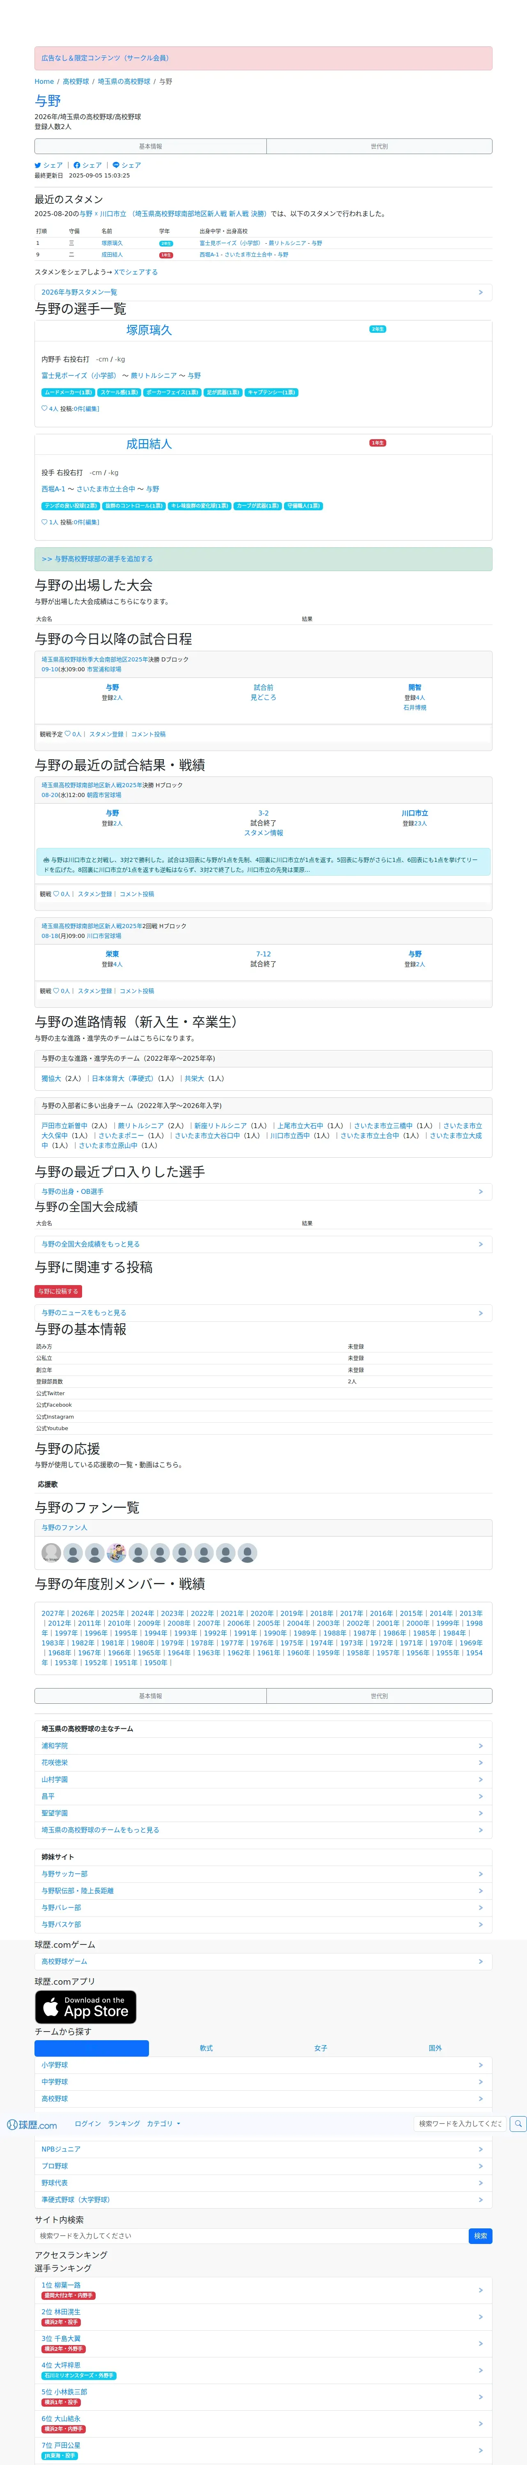Click the first fan avatar in 与野のファン
Screen dimensions: 527x2465
[51, 1553]
